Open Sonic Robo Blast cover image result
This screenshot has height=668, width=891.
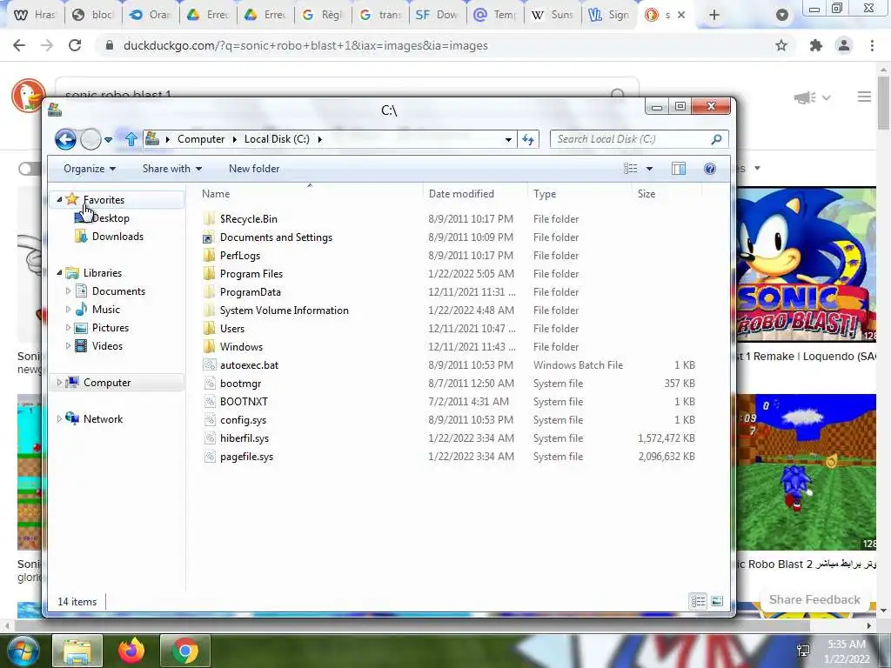(x=807, y=264)
